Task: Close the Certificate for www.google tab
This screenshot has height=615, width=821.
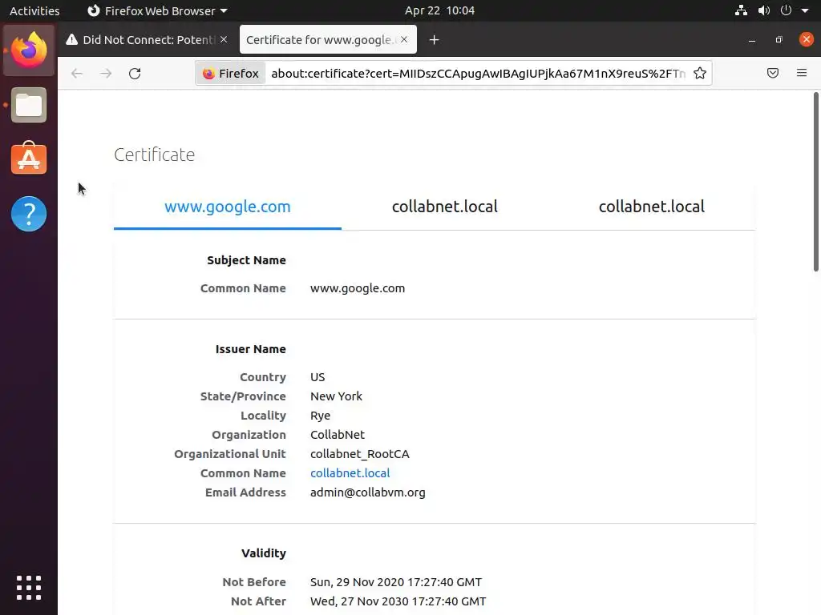Action: pyautogui.click(x=404, y=39)
